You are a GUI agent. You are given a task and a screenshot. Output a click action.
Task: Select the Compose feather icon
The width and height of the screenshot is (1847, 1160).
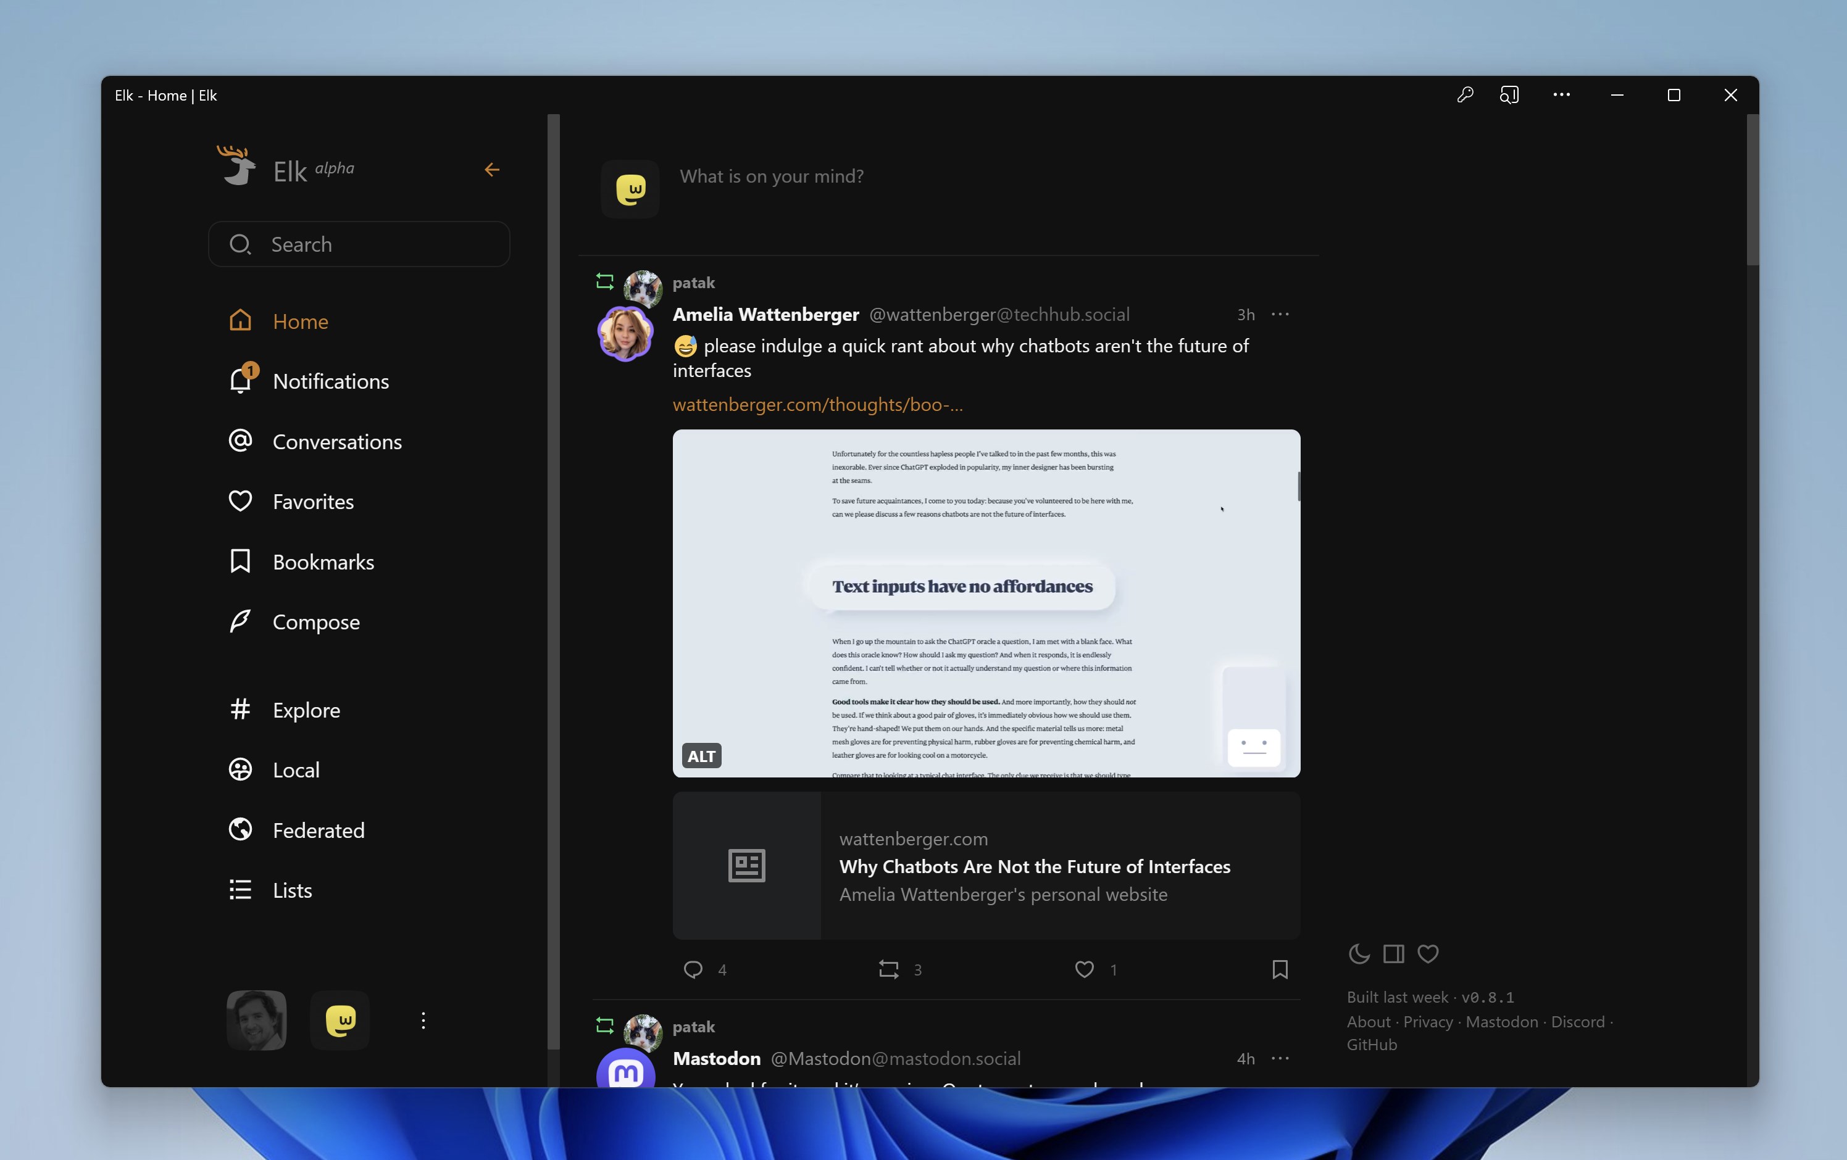[x=240, y=621]
